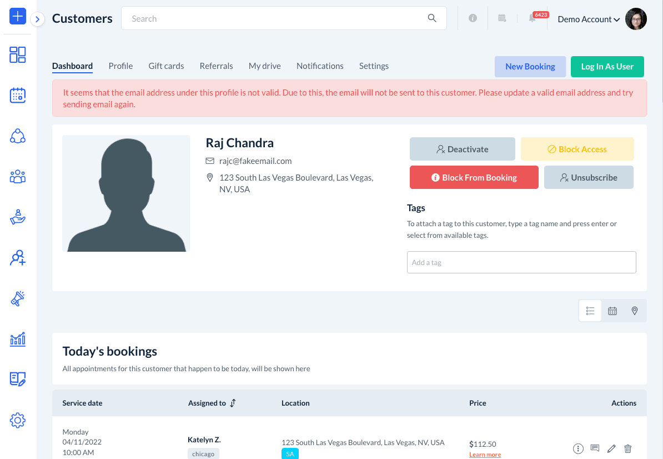
Task: Open the group of people icon in sidebar
Action: click(x=18, y=176)
